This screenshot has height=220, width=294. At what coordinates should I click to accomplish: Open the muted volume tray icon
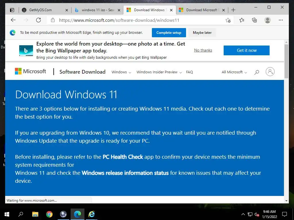coord(257,214)
